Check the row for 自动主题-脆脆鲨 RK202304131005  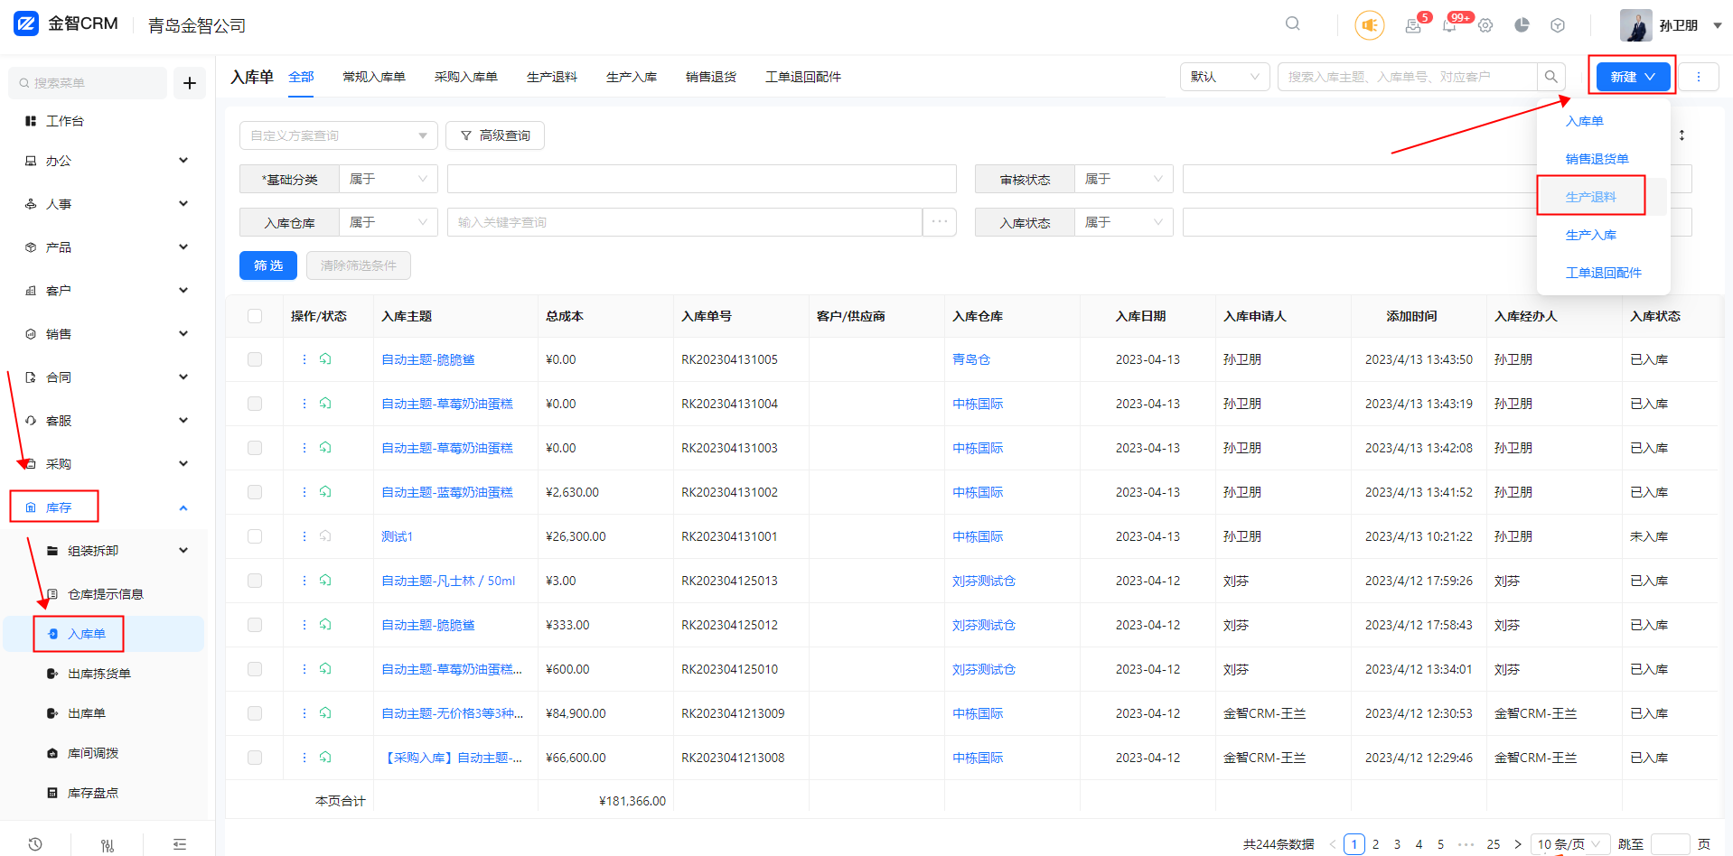(x=255, y=359)
